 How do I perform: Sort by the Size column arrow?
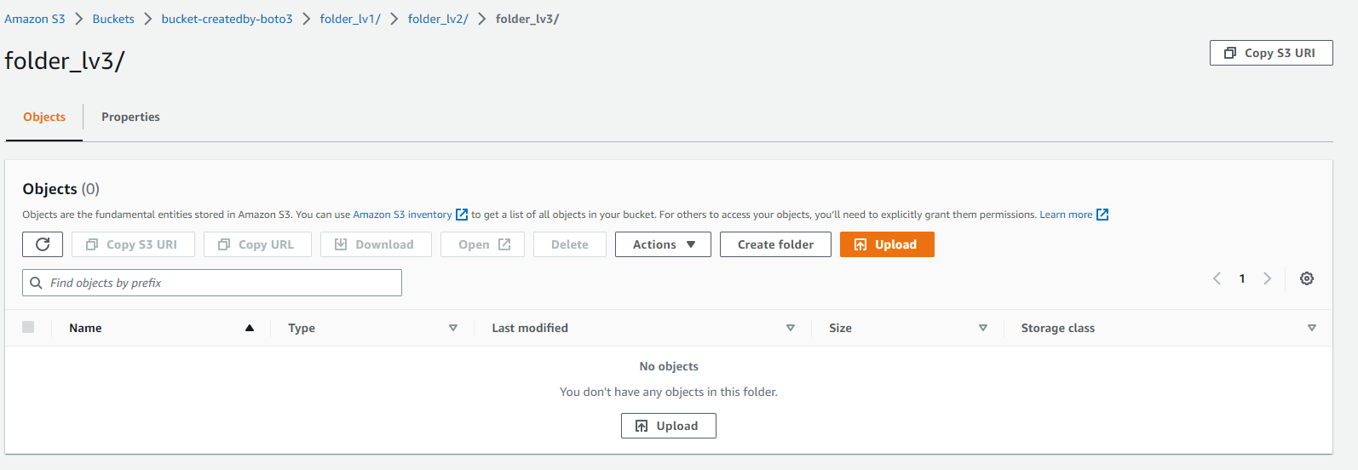(x=983, y=328)
